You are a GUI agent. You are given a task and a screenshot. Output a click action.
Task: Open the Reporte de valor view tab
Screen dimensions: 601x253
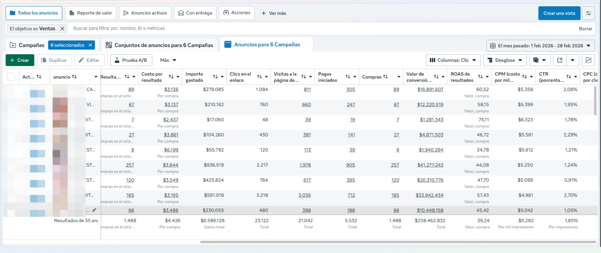[x=91, y=13]
